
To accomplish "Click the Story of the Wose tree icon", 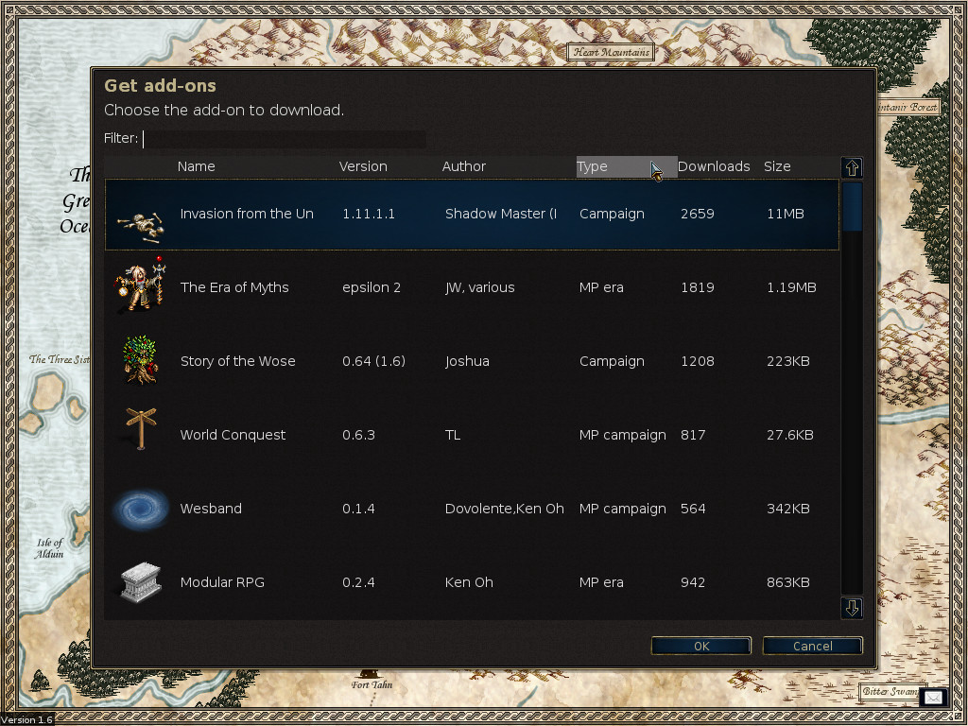I will 140,361.
